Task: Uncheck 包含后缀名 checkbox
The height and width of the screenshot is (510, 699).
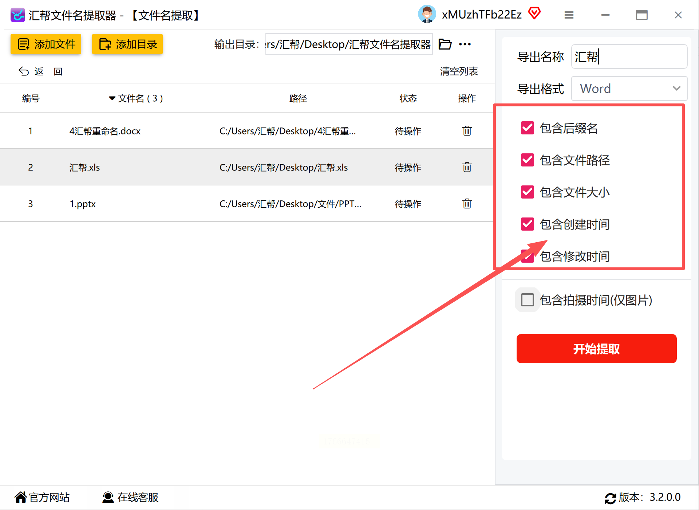Action: [527, 128]
